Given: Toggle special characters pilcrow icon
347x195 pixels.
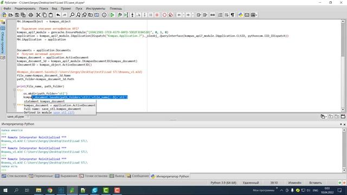Looking at the screenshot, I should (233, 15).
